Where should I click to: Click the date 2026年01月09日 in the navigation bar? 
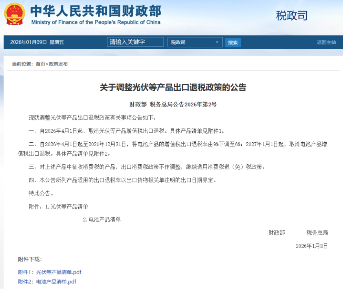pos(28,42)
